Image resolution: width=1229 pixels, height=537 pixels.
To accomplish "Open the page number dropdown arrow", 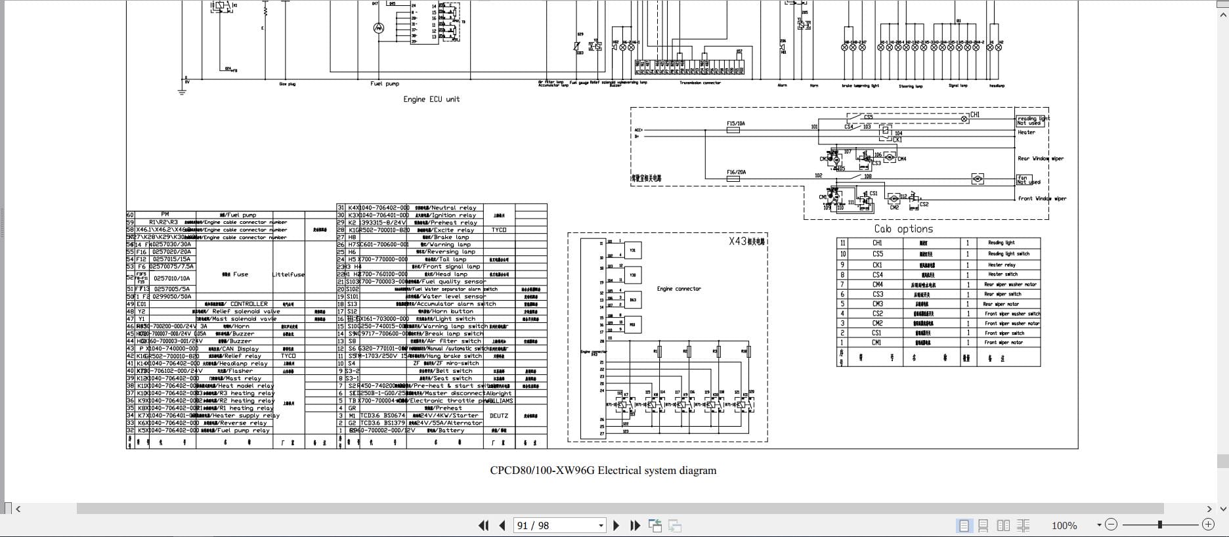I will click(x=601, y=525).
